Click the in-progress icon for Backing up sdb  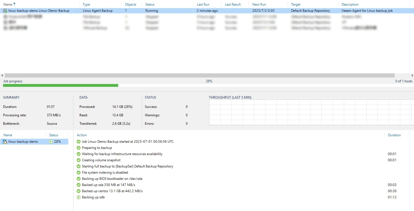[79, 197]
